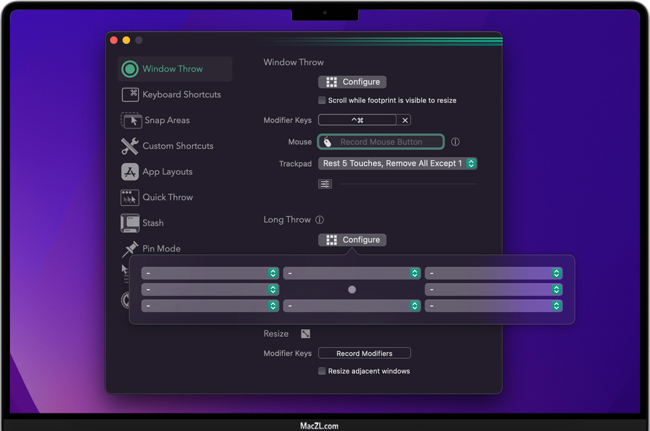Click the Snap Areas cursor icon
This screenshot has height=431, width=650.
131,120
